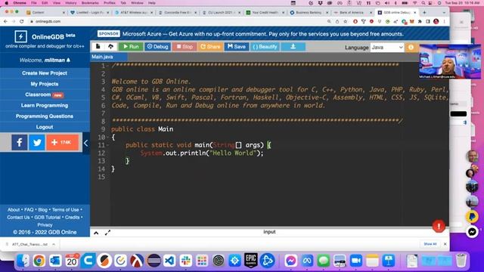Click the speaker video thumbnail
This screenshot has height=272, width=484.
click(450, 62)
